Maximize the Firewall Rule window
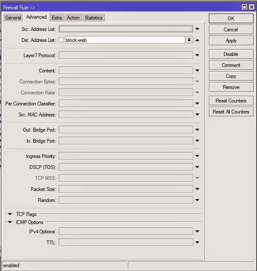 244,7
